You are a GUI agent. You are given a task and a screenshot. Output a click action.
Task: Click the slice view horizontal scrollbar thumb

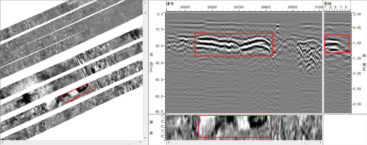click(x=306, y=142)
